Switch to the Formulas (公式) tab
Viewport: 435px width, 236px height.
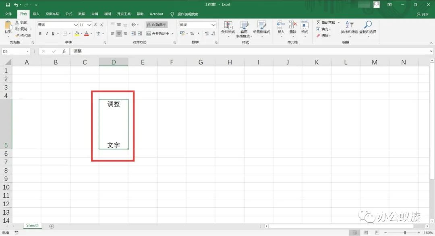69,14
